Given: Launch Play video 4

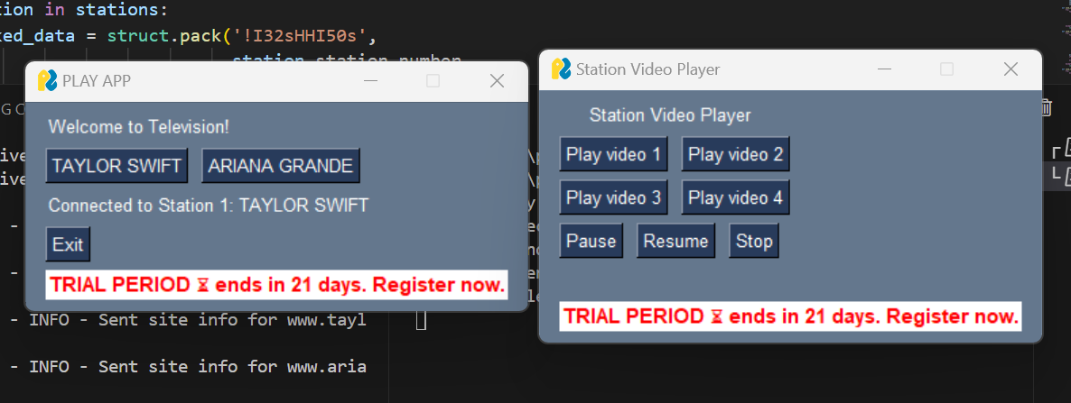Looking at the screenshot, I should click(x=735, y=197).
